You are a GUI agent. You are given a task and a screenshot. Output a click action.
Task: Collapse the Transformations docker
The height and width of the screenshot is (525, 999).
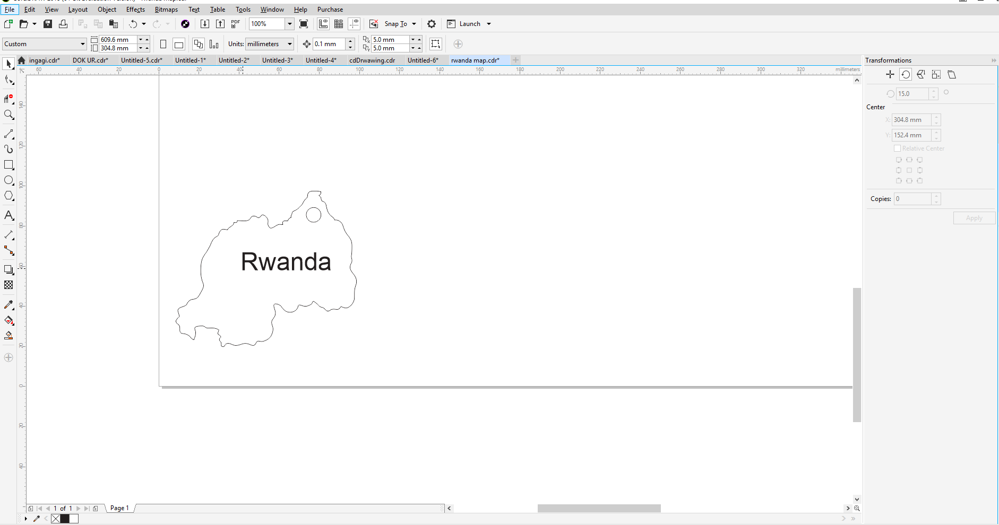(x=994, y=60)
